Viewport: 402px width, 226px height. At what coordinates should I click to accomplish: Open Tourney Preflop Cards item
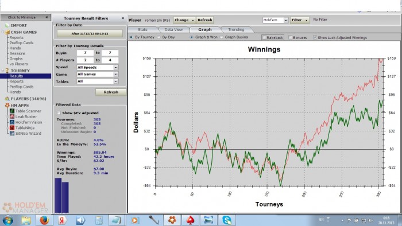point(22,87)
